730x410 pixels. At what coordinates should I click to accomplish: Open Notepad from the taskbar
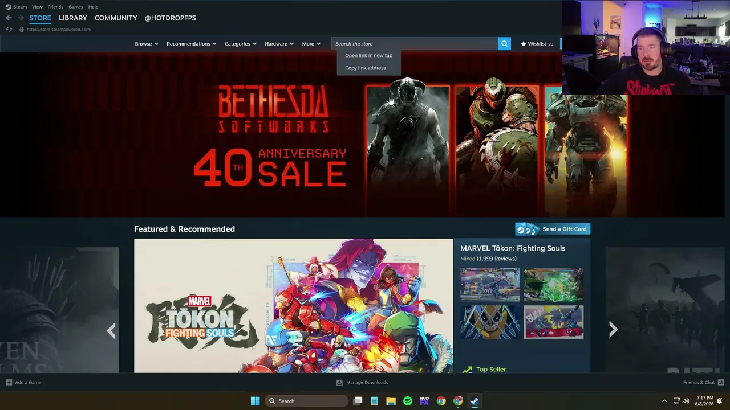point(374,401)
